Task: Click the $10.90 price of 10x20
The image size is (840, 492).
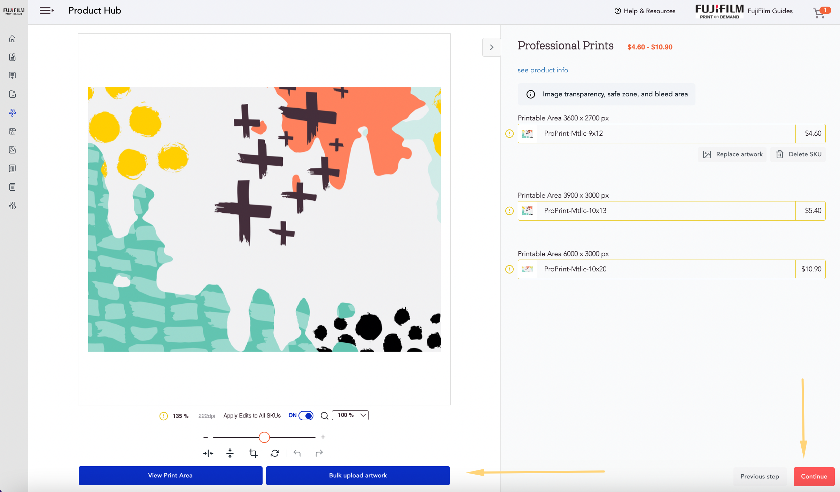Action: (x=811, y=269)
